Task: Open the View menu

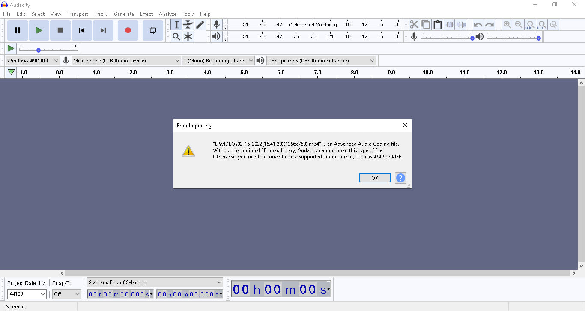Action: [56, 14]
